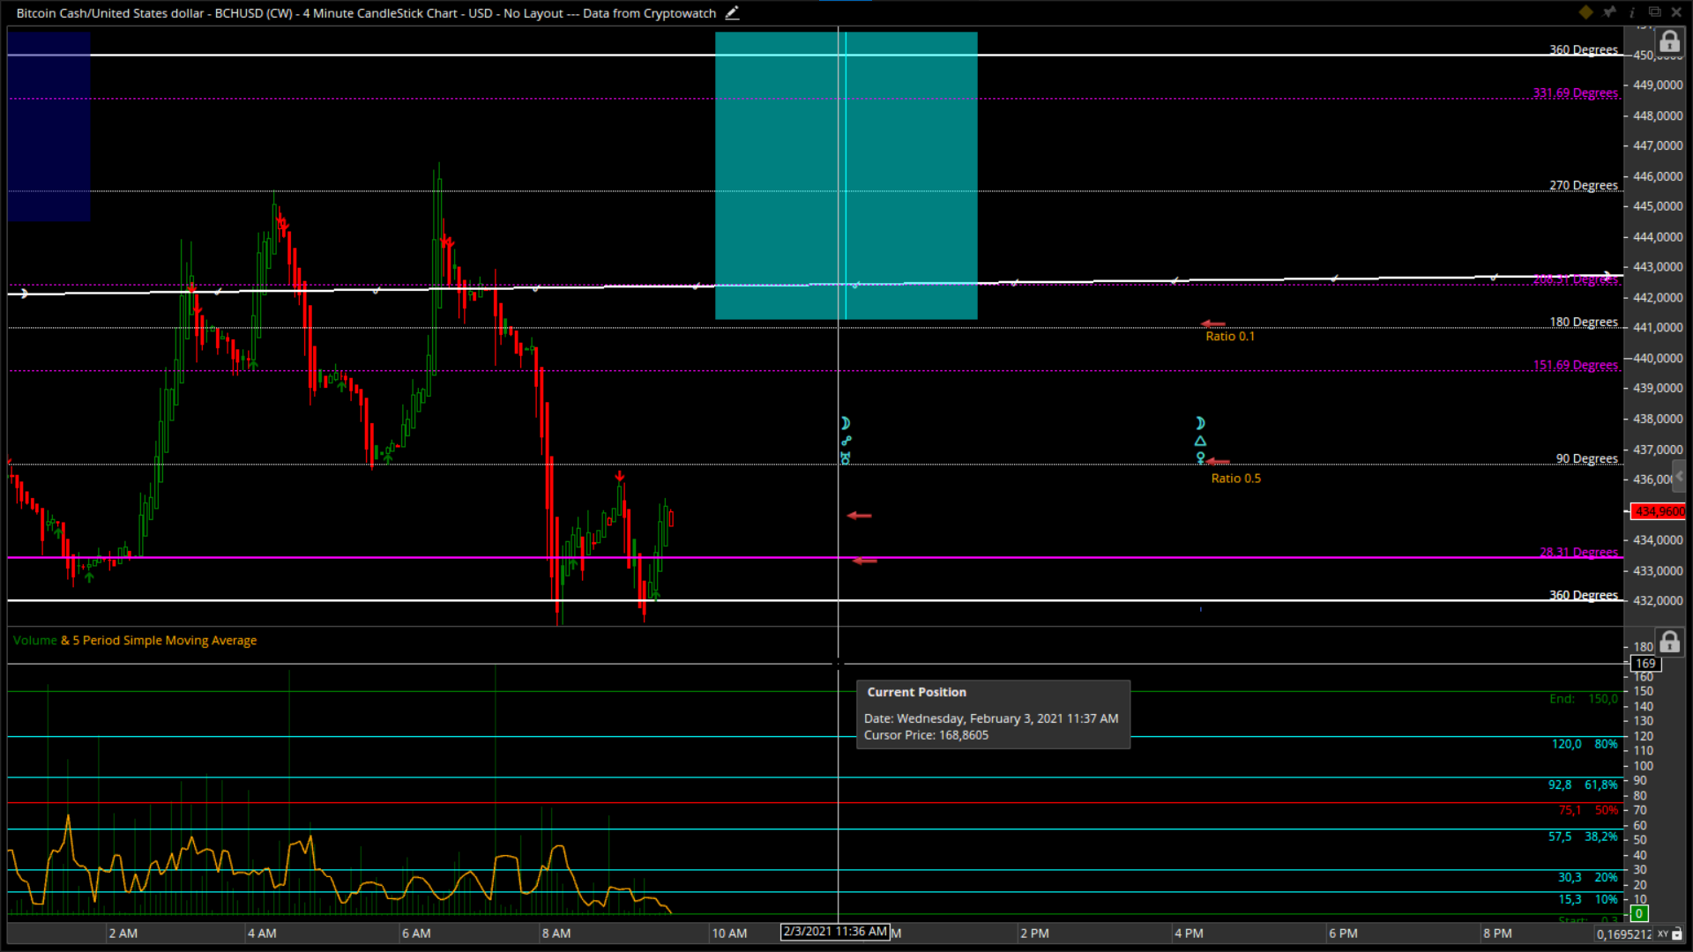Click the red arrow above Ratio 0.5
Viewport: 1693px width, 952px height.
coord(1218,461)
